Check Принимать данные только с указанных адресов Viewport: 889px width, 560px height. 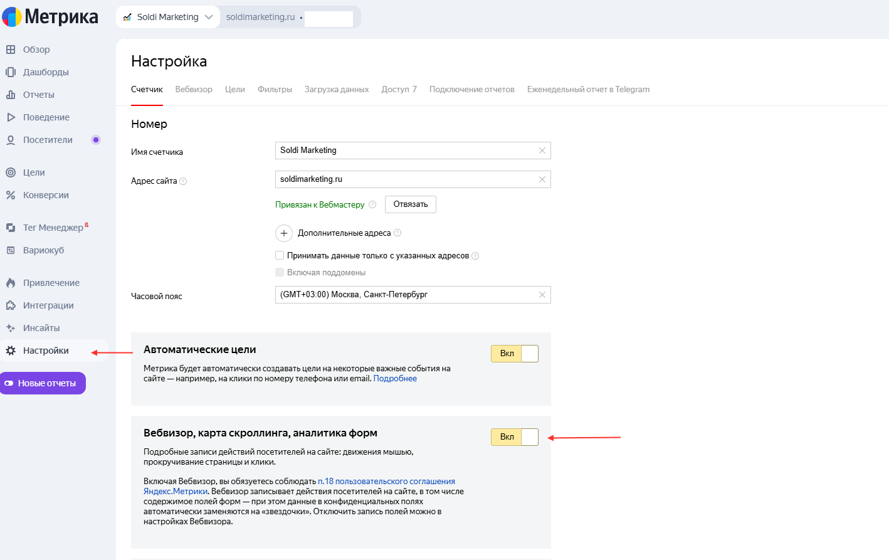pos(280,255)
